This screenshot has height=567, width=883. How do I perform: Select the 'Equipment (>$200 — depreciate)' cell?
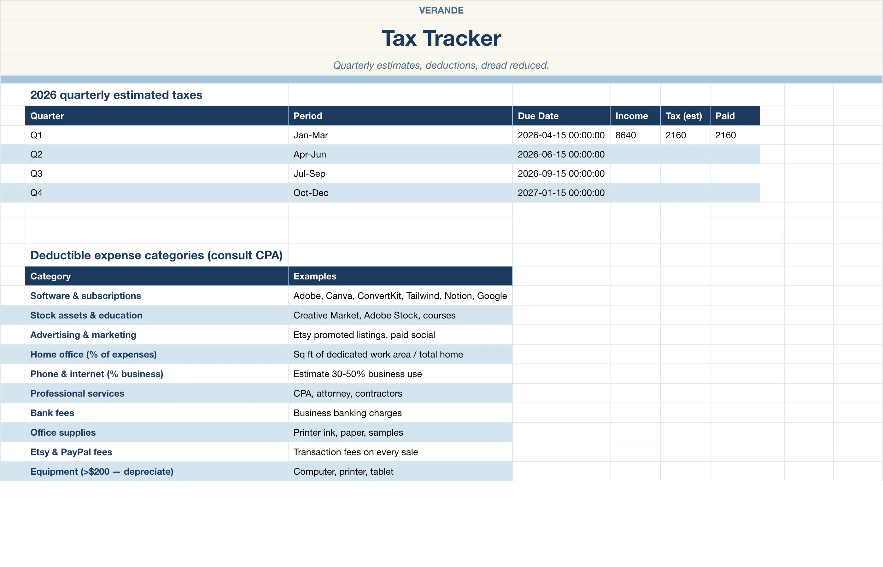(x=157, y=471)
